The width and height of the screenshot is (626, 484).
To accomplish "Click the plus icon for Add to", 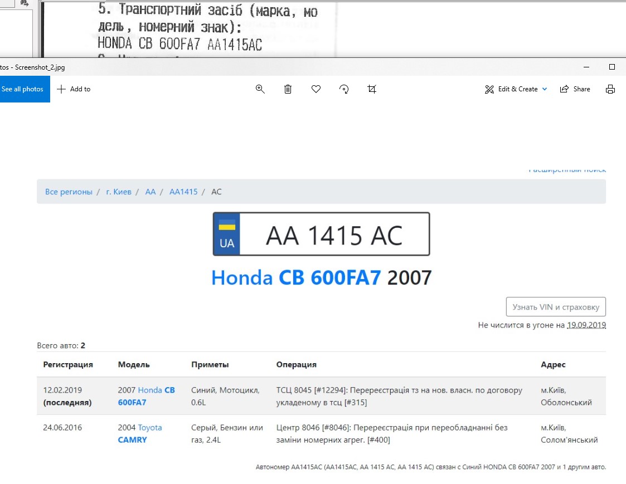I will coord(61,89).
